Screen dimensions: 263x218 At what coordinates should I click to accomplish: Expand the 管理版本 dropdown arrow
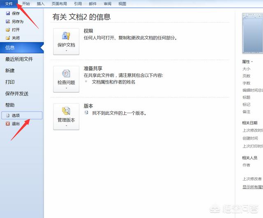pos(66,125)
